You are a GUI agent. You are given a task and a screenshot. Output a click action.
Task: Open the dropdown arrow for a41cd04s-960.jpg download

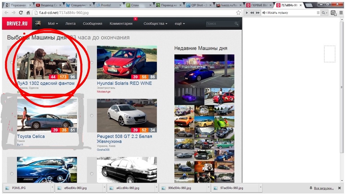point(156,188)
